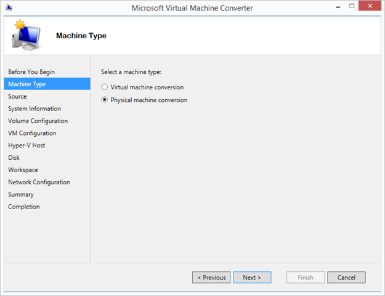Click the 'Select a machine type:' label
The width and height of the screenshot is (385, 296).
131,72
